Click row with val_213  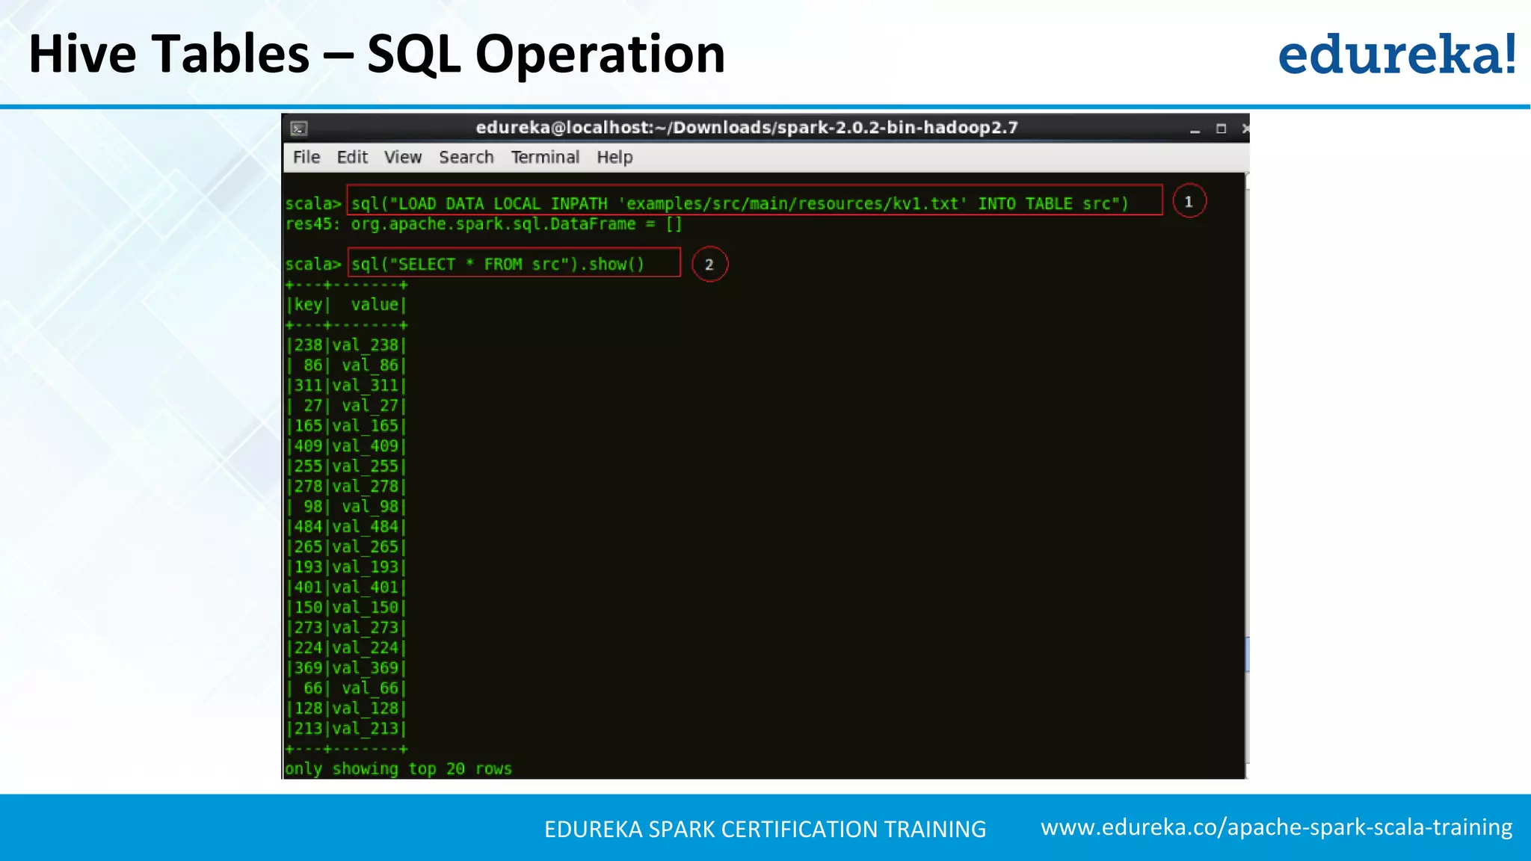click(346, 729)
